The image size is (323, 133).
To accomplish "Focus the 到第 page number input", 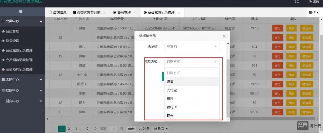I will pos(113,129).
